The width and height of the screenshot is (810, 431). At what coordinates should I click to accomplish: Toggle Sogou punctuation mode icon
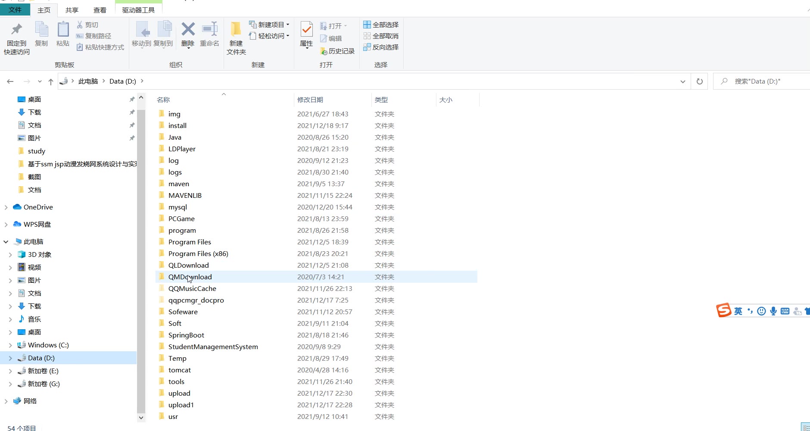(x=750, y=311)
